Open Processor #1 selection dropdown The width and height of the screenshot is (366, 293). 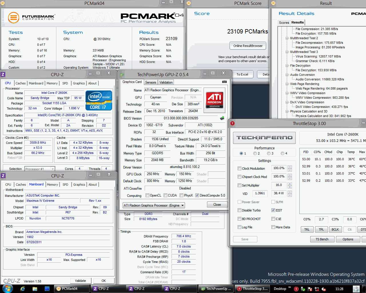39,169
